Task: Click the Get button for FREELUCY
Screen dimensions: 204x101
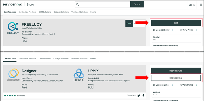Action: tap(176, 23)
